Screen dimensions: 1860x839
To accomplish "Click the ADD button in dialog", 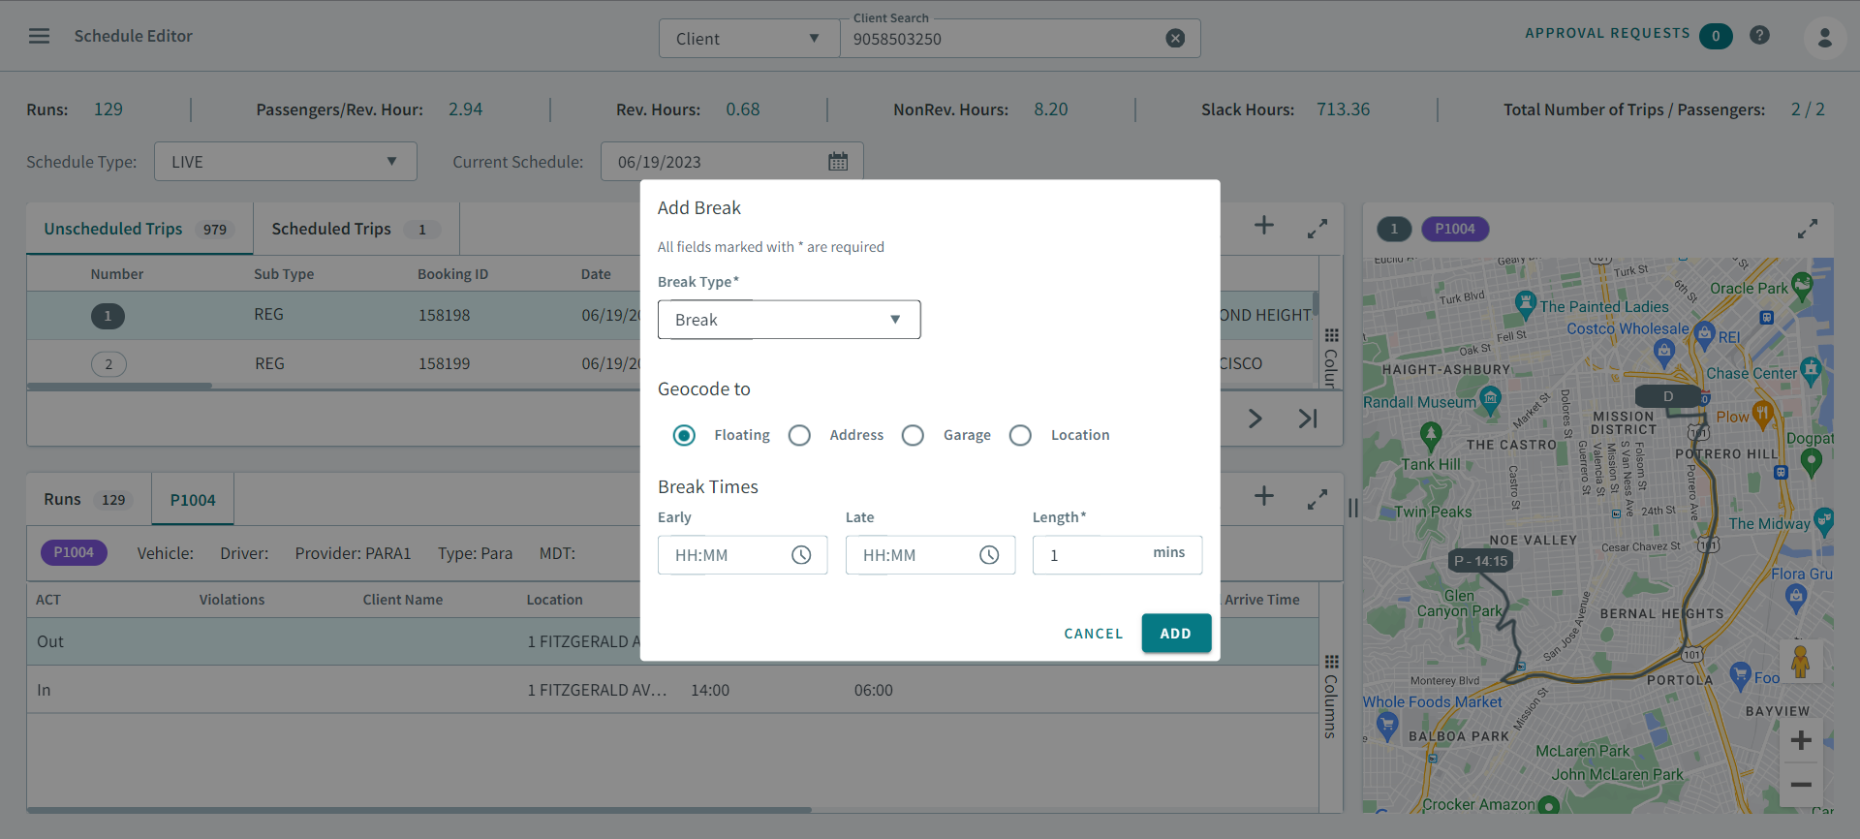I will (x=1175, y=634).
